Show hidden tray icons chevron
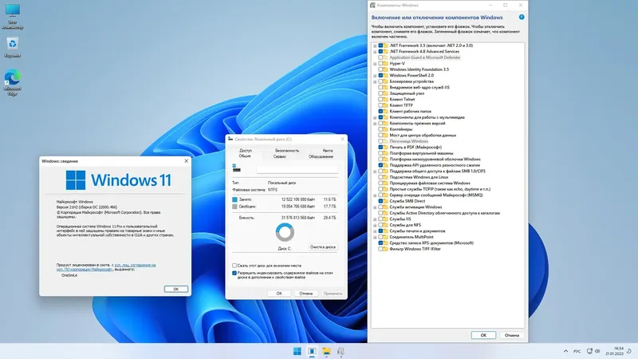The height and width of the screenshot is (359, 638). point(565,351)
